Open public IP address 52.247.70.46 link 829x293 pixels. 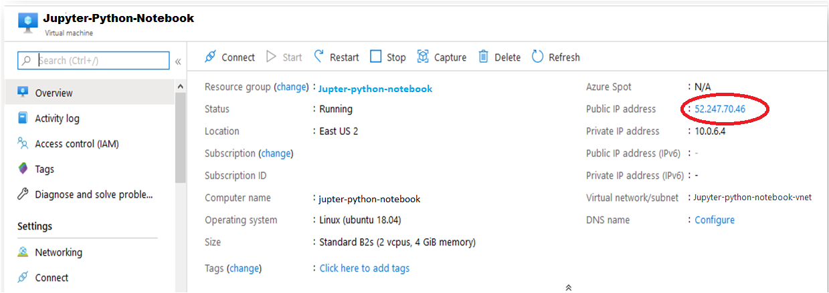point(720,109)
